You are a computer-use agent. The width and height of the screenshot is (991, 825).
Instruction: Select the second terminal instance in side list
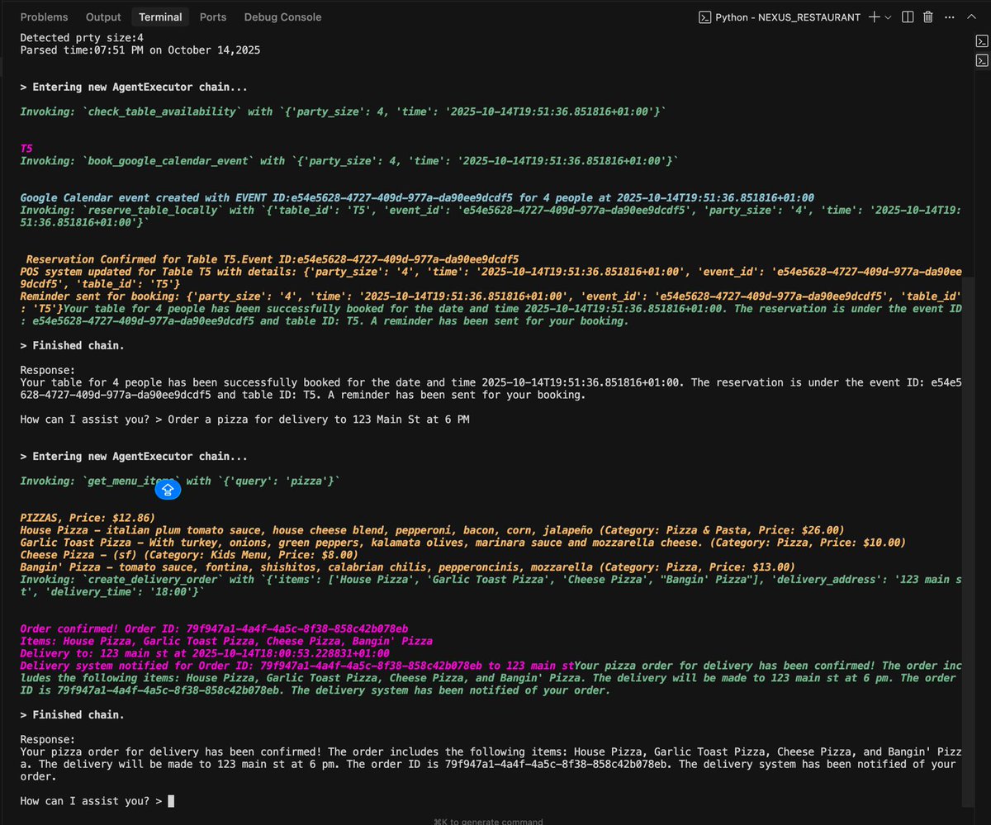(983, 60)
